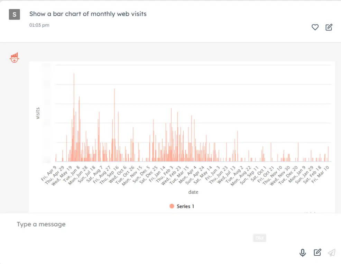Click the 'date' x-axis title

(x=193, y=192)
